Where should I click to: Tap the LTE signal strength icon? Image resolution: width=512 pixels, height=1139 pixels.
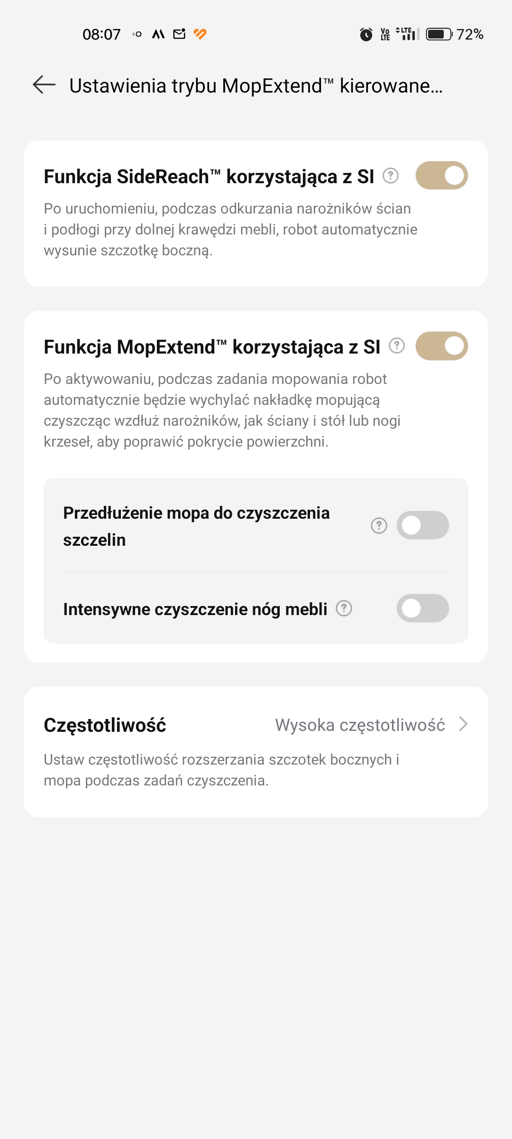[408, 34]
